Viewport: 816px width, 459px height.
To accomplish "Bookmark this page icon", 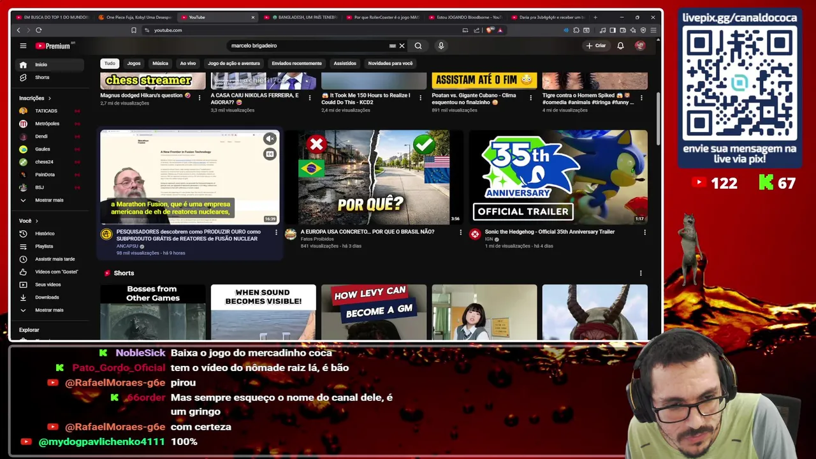I will [134, 30].
